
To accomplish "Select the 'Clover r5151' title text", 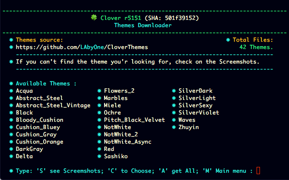I will 121,18.
